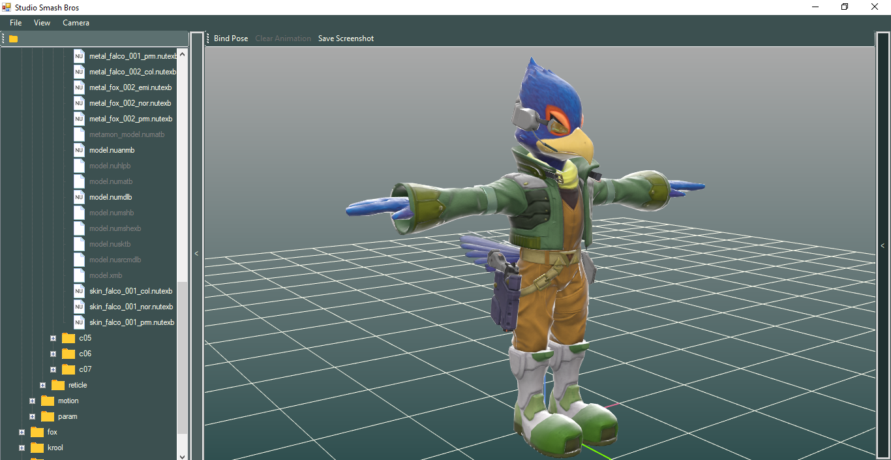Click the Studio Smash Bros app icon
Image resolution: width=891 pixels, height=460 pixels.
pos(7,7)
